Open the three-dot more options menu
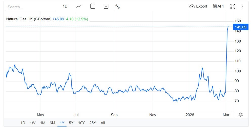Image resolution: width=252 pixels, height=131 pixels. point(242,6)
